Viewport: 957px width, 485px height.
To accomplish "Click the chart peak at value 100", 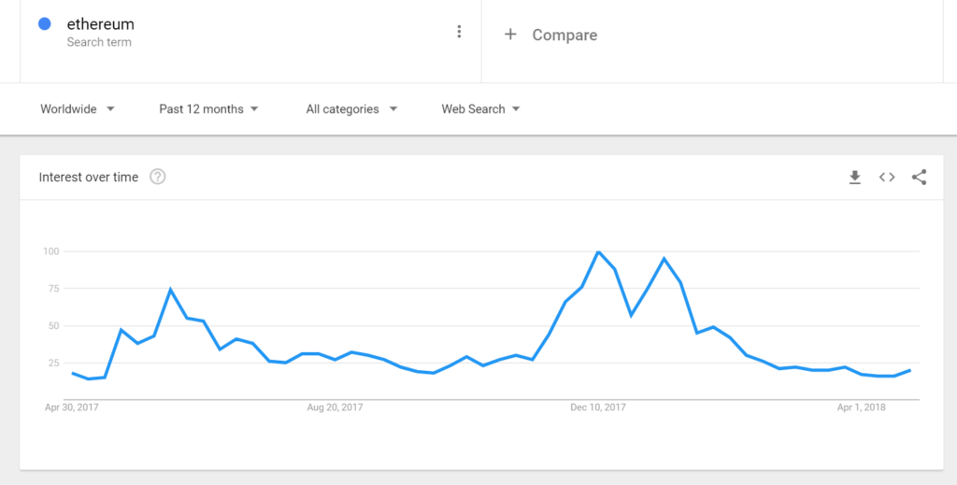I will pyautogui.click(x=598, y=251).
